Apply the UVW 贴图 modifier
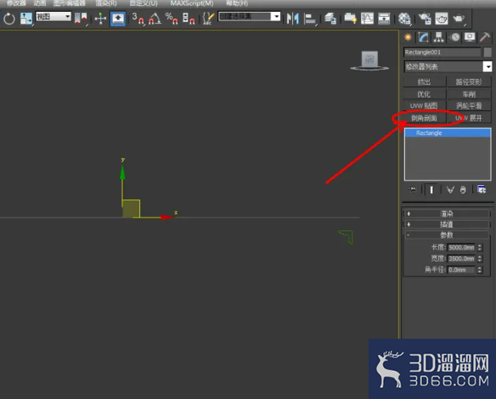Image resolution: width=496 pixels, height=399 pixels. [x=424, y=105]
